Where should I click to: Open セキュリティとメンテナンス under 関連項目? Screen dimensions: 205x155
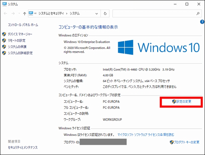coord(23,147)
